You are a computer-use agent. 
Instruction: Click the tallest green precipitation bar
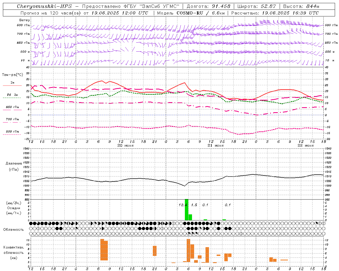(x=186, y=209)
